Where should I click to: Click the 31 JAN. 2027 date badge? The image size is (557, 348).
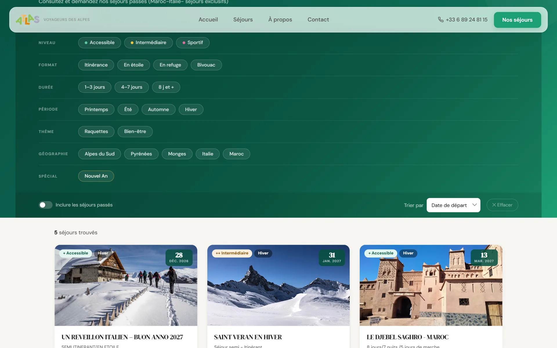(x=332, y=258)
